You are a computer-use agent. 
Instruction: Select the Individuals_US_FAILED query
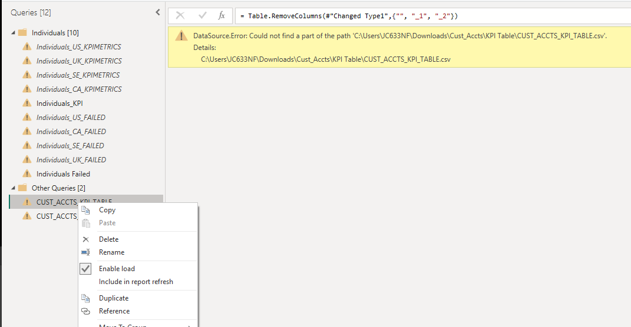(71, 117)
